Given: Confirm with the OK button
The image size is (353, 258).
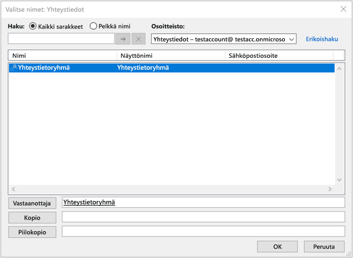Looking at the screenshot, I should [x=277, y=246].
